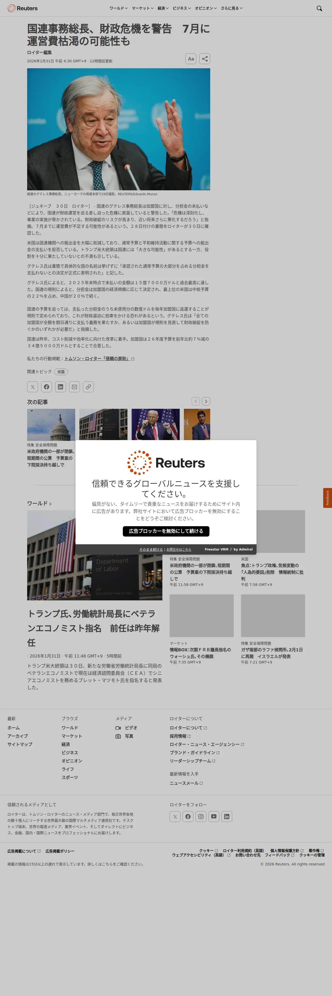Click the article share icon button
The height and width of the screenshot is (996, 332).
pyautogui.click(x=205, y=59)
